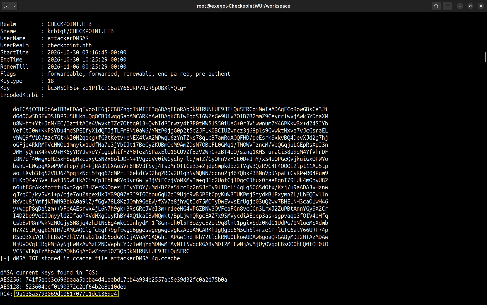
Task: Click the first kirbi line starting doIGAjCCBf6g
Action: (x=170, y=109)
